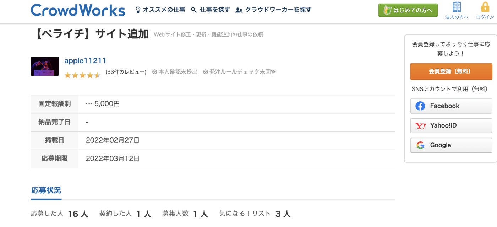The image size is (497, 227).
Task: Click the CrowdWorks logo
Action: click(78, 10)
